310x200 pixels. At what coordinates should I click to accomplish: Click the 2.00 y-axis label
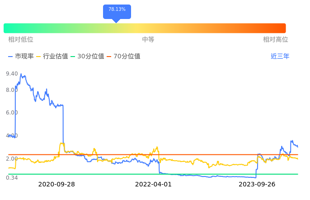pyautogui.click(x=12, y=159)
